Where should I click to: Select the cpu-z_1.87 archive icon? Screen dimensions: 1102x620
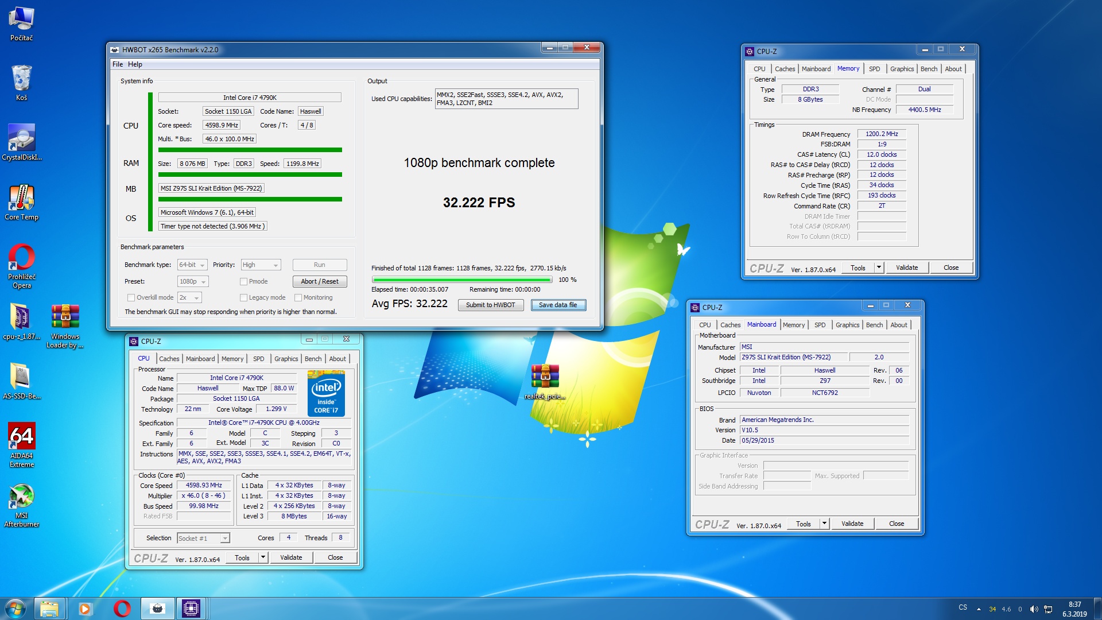click(21, 322)
